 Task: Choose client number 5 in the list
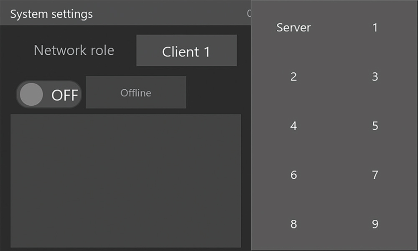(x=375, y=126)
